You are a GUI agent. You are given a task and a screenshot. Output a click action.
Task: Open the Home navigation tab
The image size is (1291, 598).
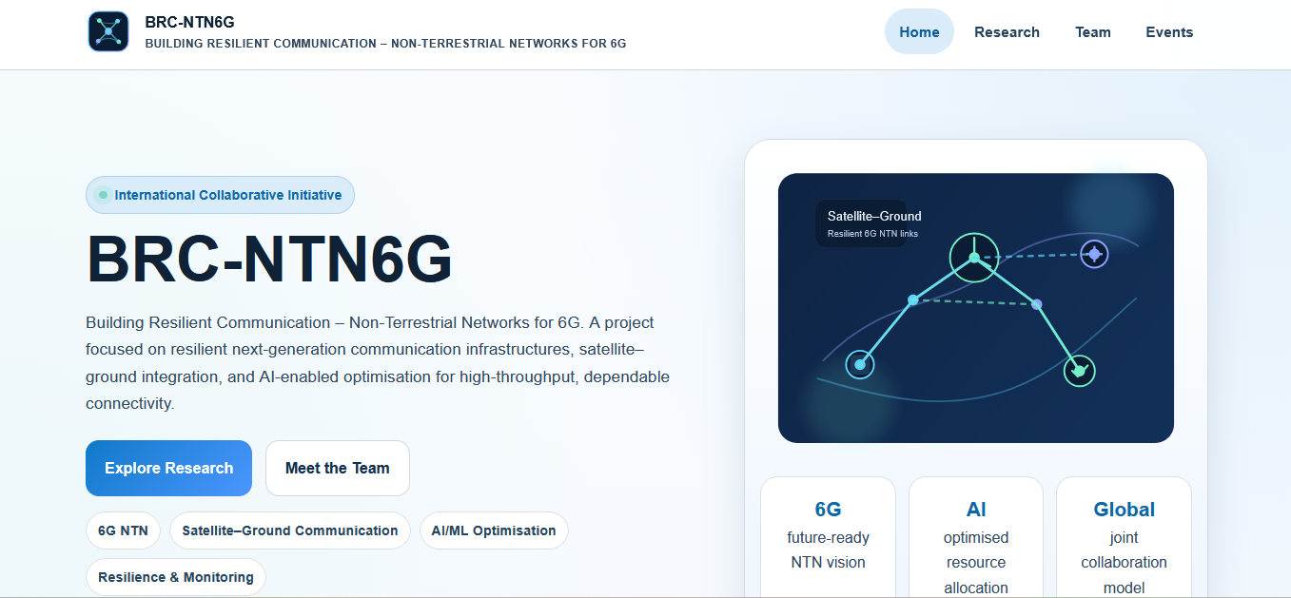pyautogui.click(x=919, y=31)
